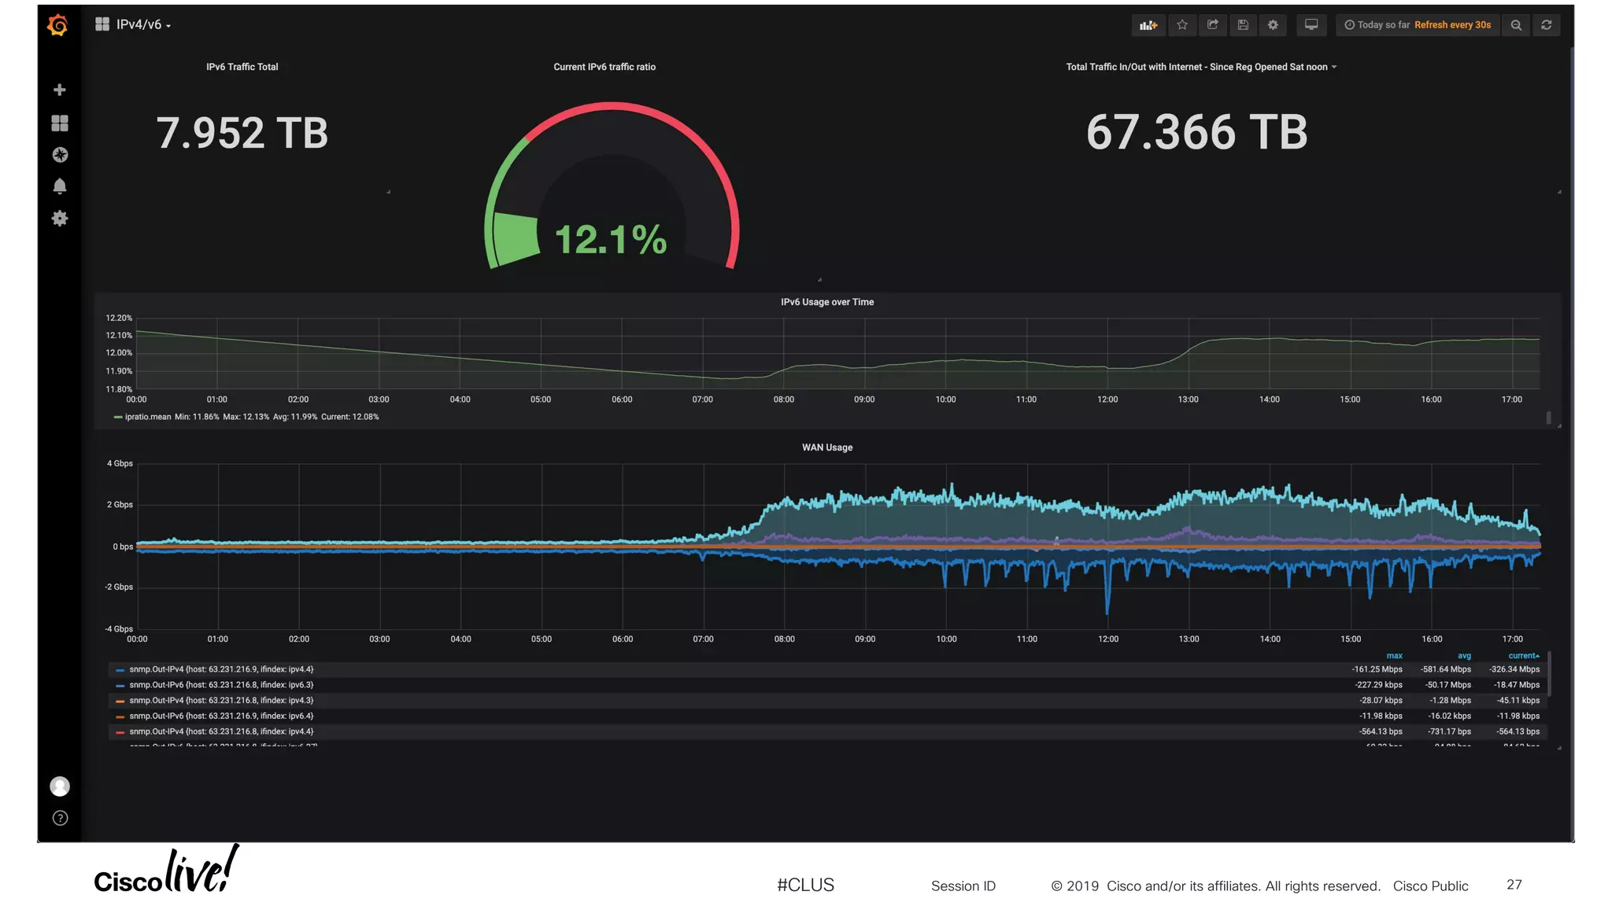Refresh the dashboard with the refresh icon
1612x906 pixels.
click(x=1547, y=25)
